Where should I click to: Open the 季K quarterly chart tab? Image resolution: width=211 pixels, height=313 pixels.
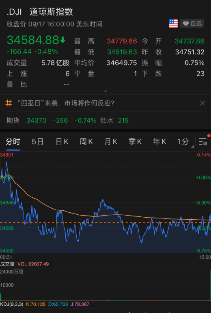click(x=135, y=142)
